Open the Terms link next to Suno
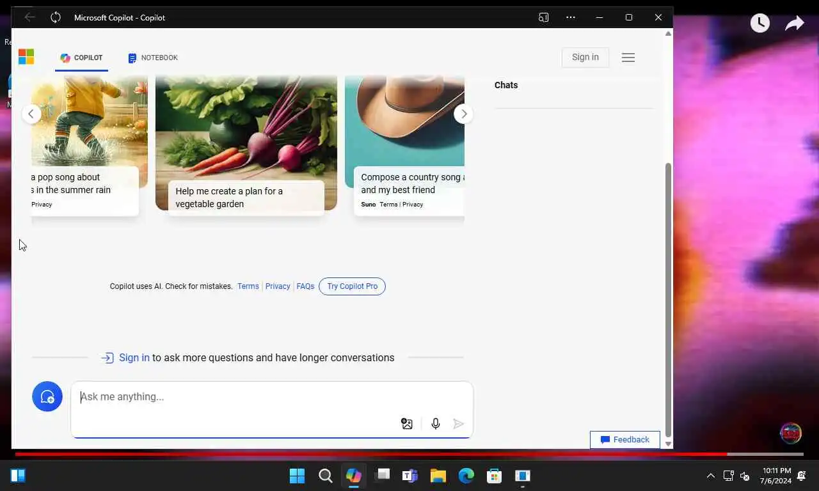This screenshot has height=491, width=819. click(x=388, y=205)
